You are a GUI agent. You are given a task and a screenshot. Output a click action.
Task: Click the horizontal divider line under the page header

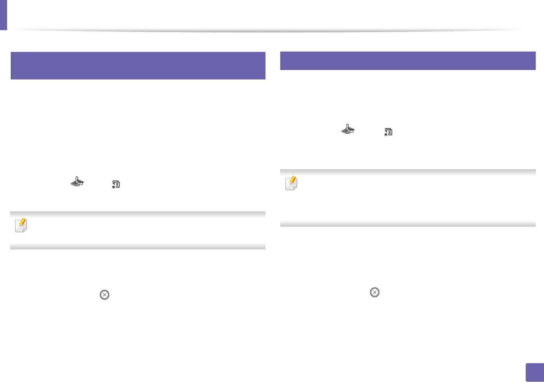click(x=266, y=31)
